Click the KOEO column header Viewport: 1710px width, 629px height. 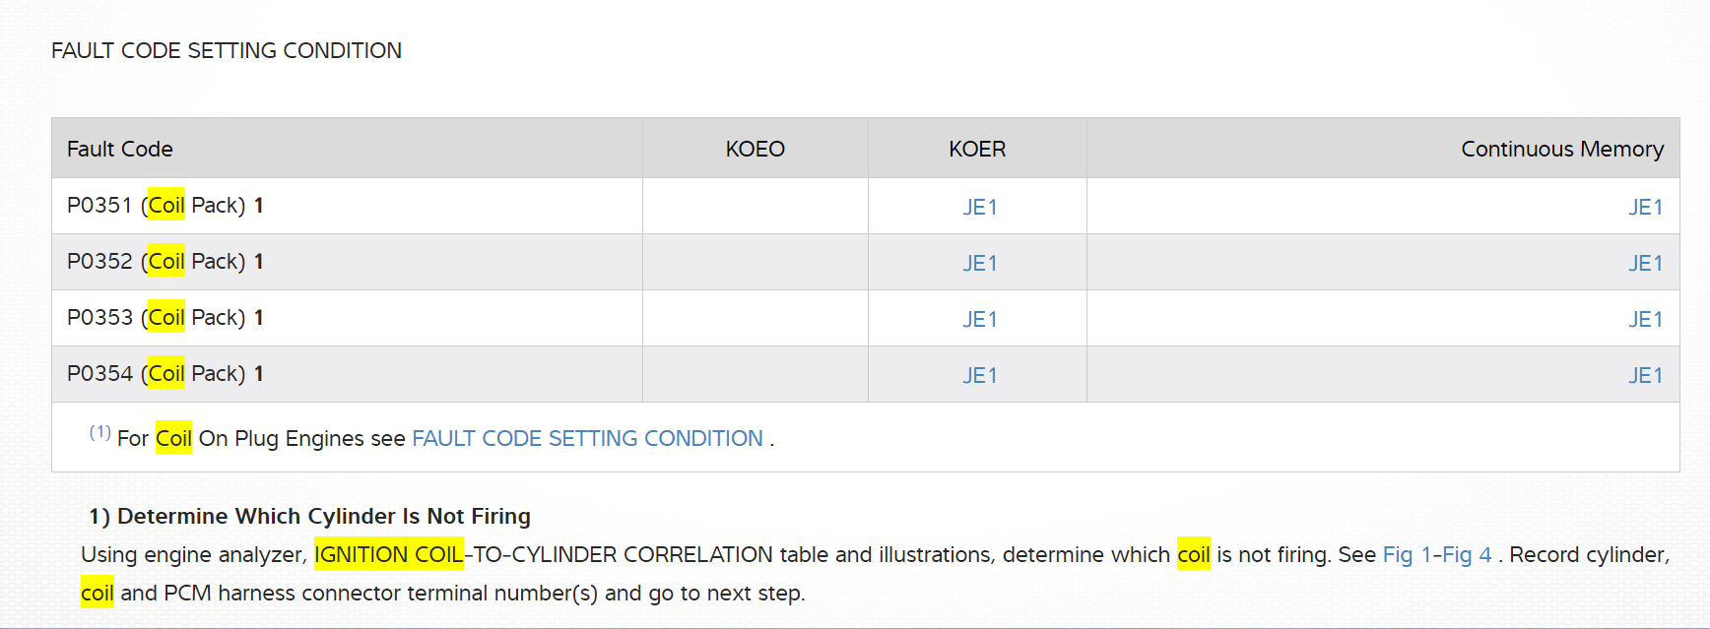click(x=755, y=149)
